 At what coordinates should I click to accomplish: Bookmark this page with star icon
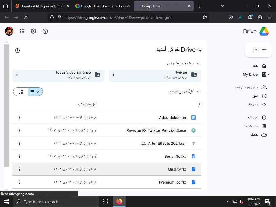(x=205, y=17)
